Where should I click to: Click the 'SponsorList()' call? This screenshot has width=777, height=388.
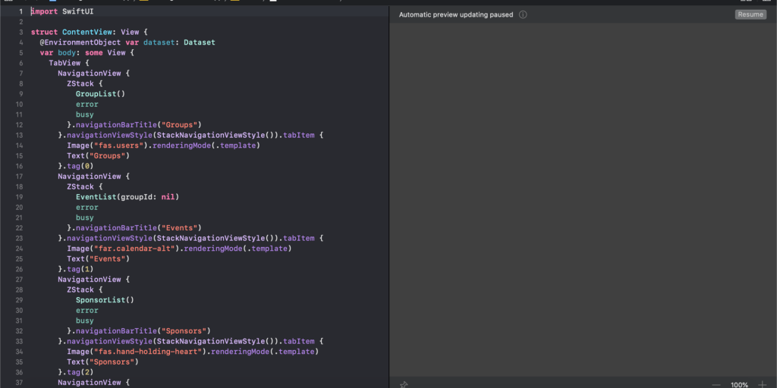[105, 300]
